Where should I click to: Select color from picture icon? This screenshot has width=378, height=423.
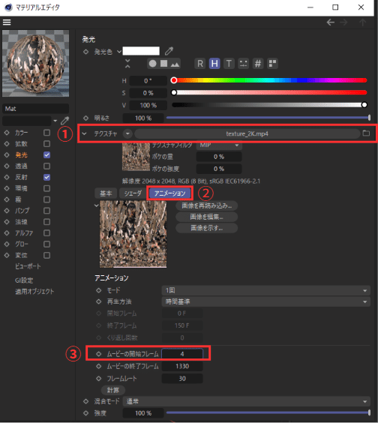[175, 64]
